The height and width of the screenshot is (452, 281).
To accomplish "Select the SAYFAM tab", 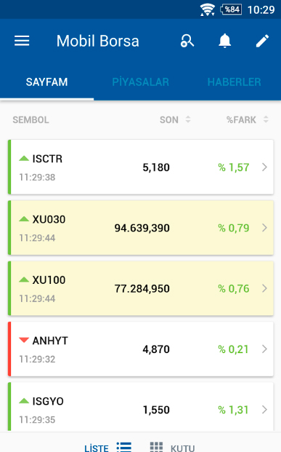I will [47, 82].
